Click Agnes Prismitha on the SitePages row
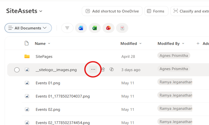The image size is (209, 125). pyautogui.click(x=174, y=56)
